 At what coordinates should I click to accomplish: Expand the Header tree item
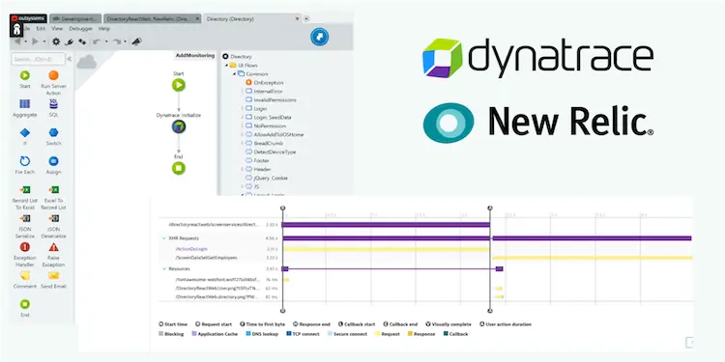pos(242,169)
